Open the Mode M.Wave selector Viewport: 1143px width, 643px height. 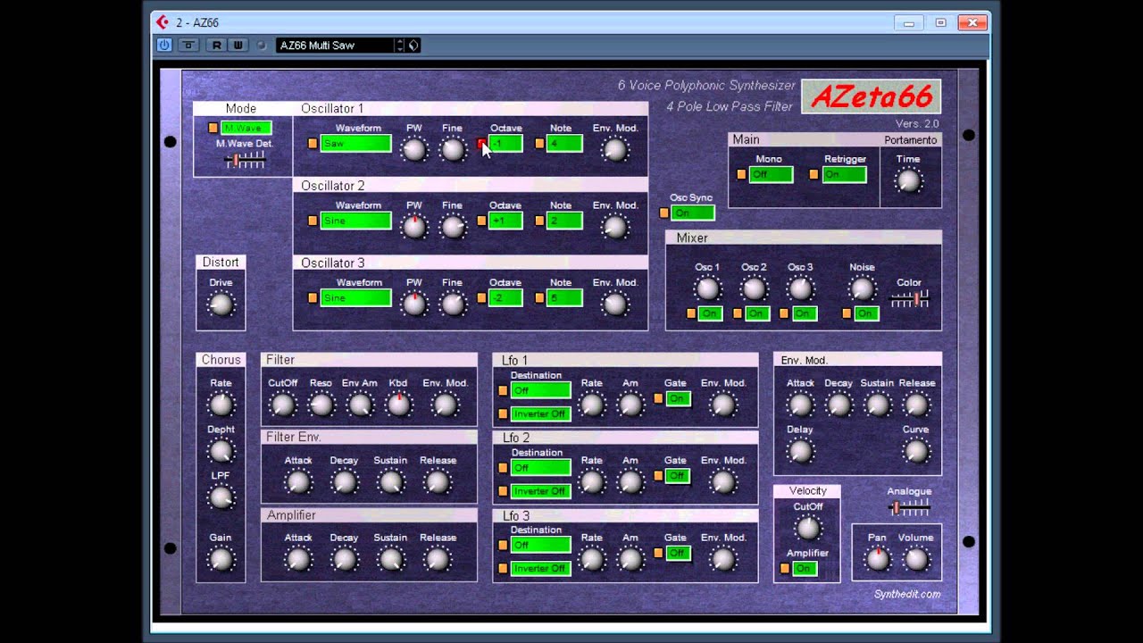click(x=246, y=128)
